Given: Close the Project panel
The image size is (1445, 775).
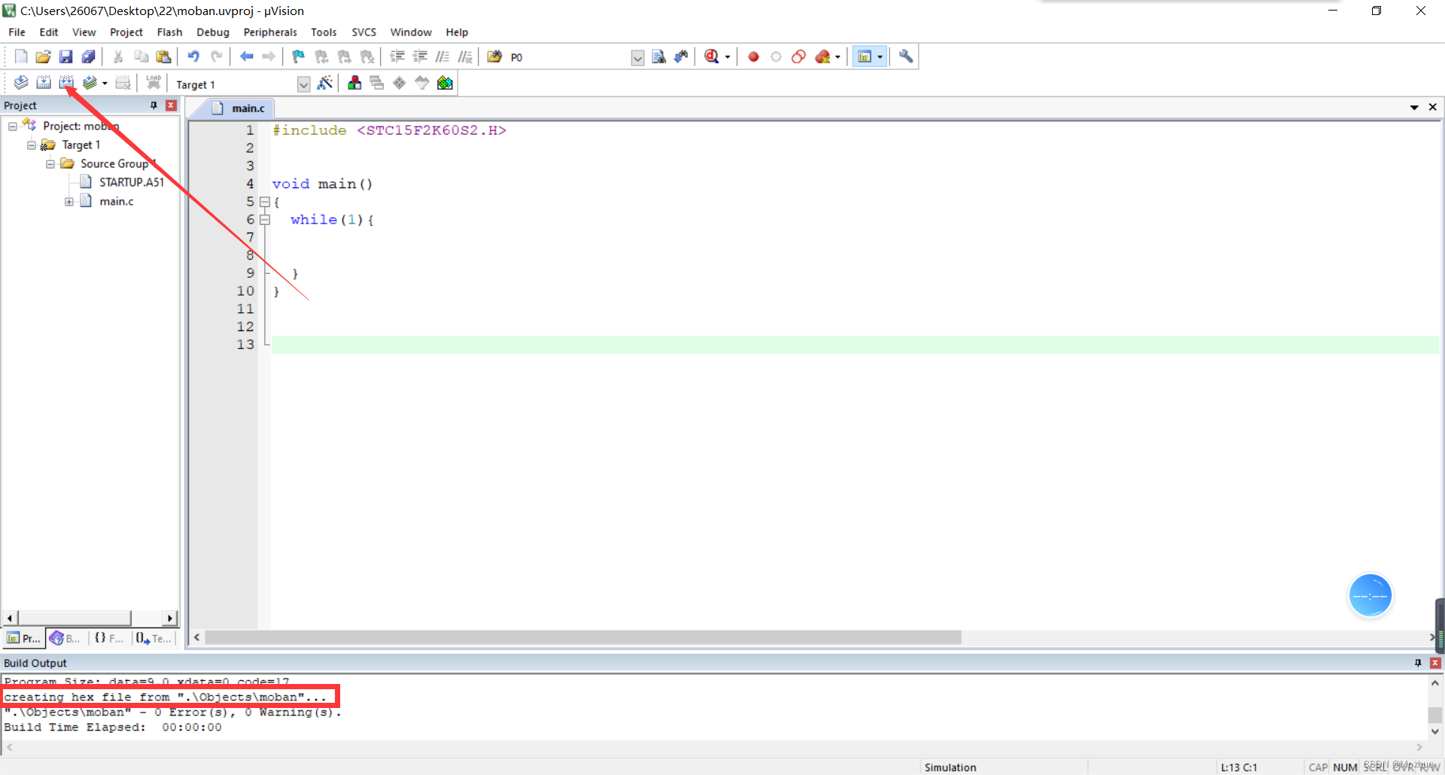Looking at the screenshot, I should 172,105.
